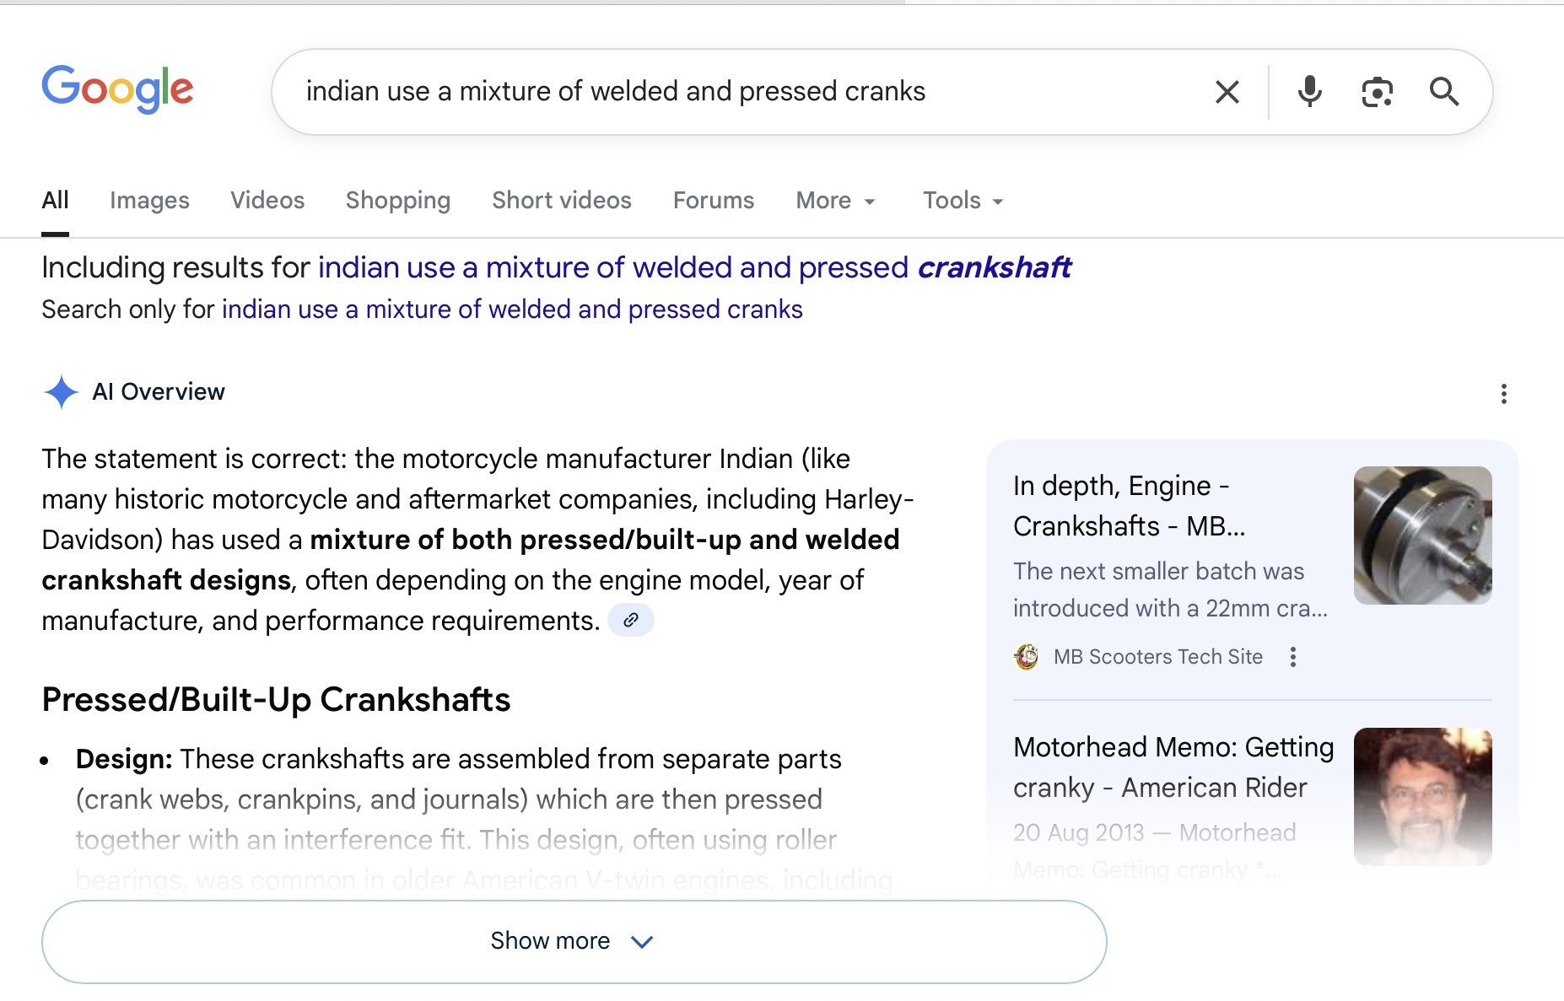The width and height of the screenshot is (1564, 1001).
Task: Click the magnifying glass search icon
Action: coord(1444,92)
